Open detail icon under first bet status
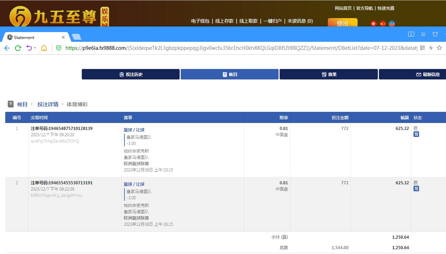This screenshot has height=254, width=446. click(x=416, y=134)
